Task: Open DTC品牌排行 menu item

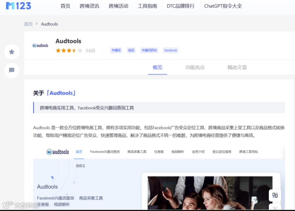Action: click(x=181, y=6)
